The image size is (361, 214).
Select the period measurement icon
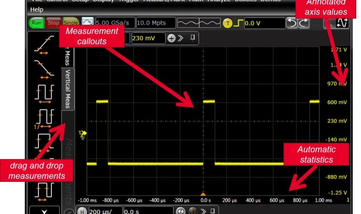[44, 94]
